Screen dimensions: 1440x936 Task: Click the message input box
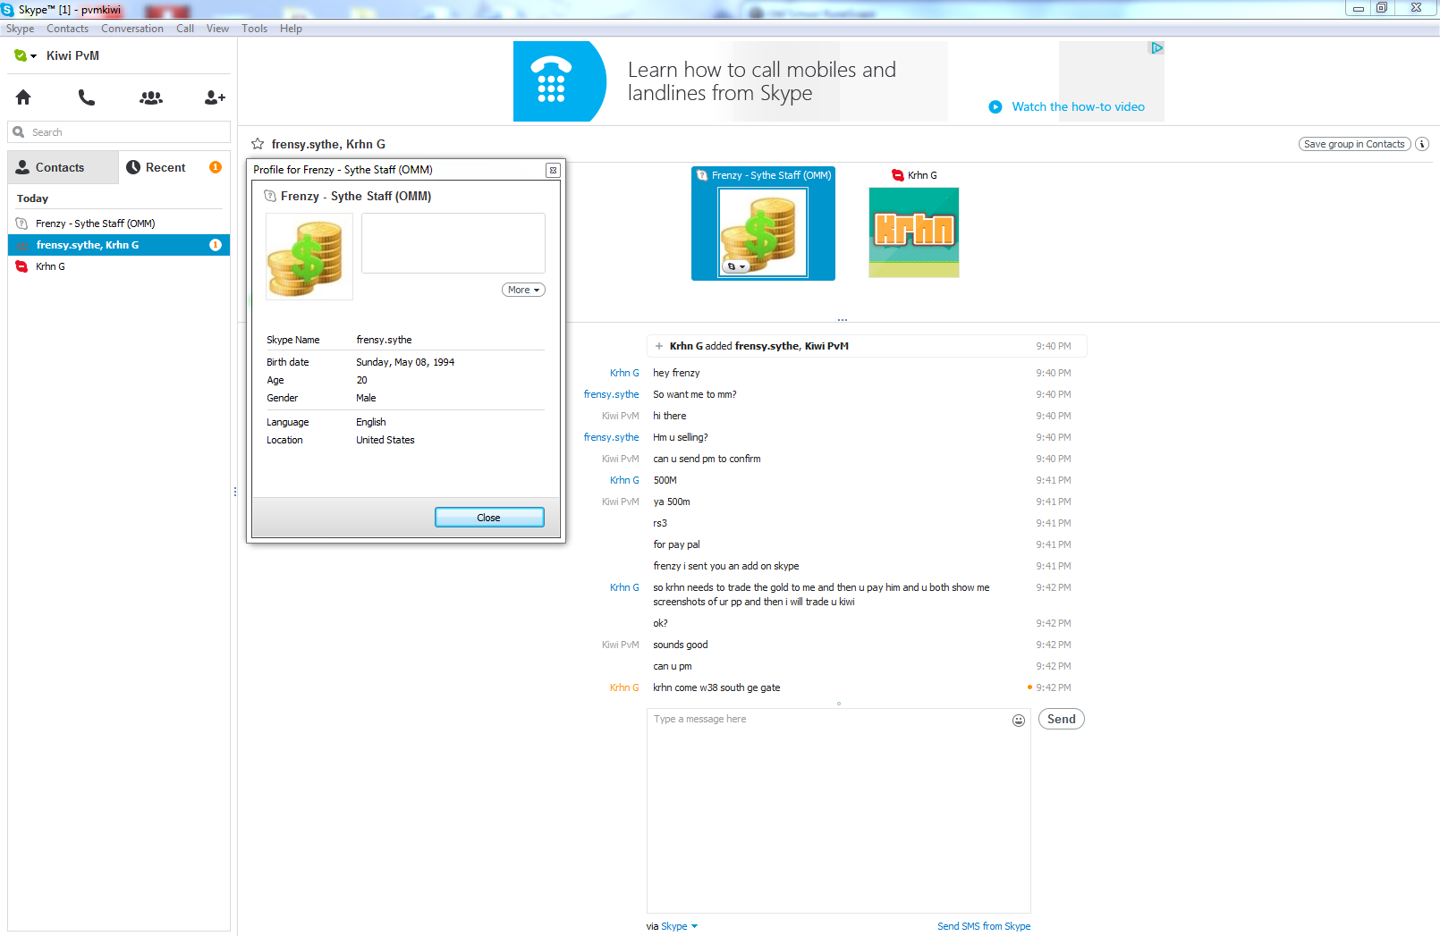pos(838,811)
